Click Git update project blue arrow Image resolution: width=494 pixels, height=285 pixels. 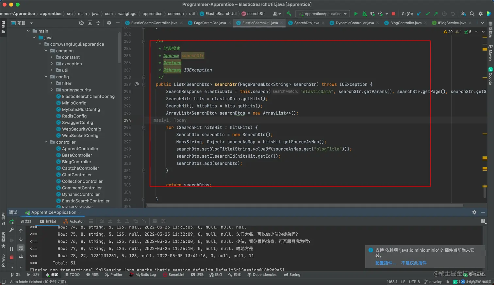[x=419, y=14]
